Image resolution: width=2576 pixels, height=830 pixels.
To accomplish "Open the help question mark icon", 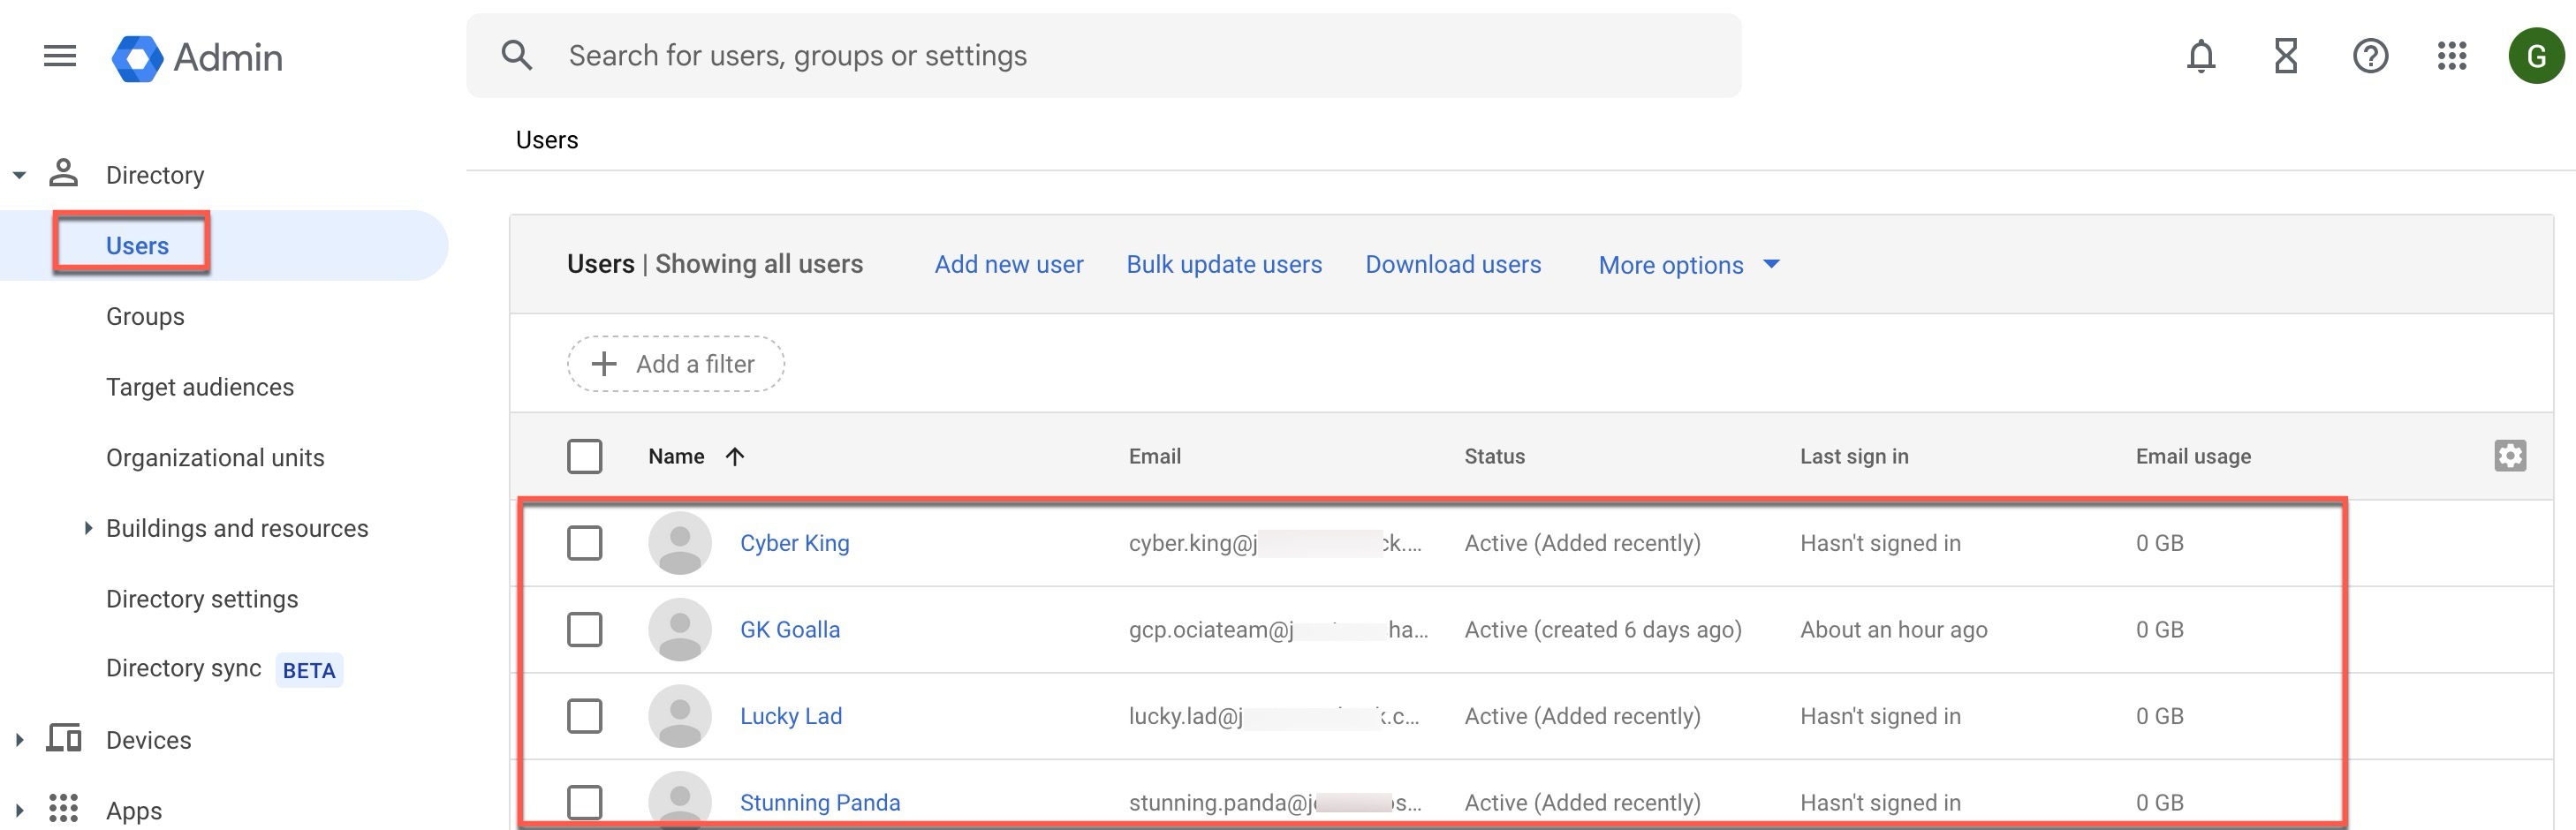I will point(2369,56).
